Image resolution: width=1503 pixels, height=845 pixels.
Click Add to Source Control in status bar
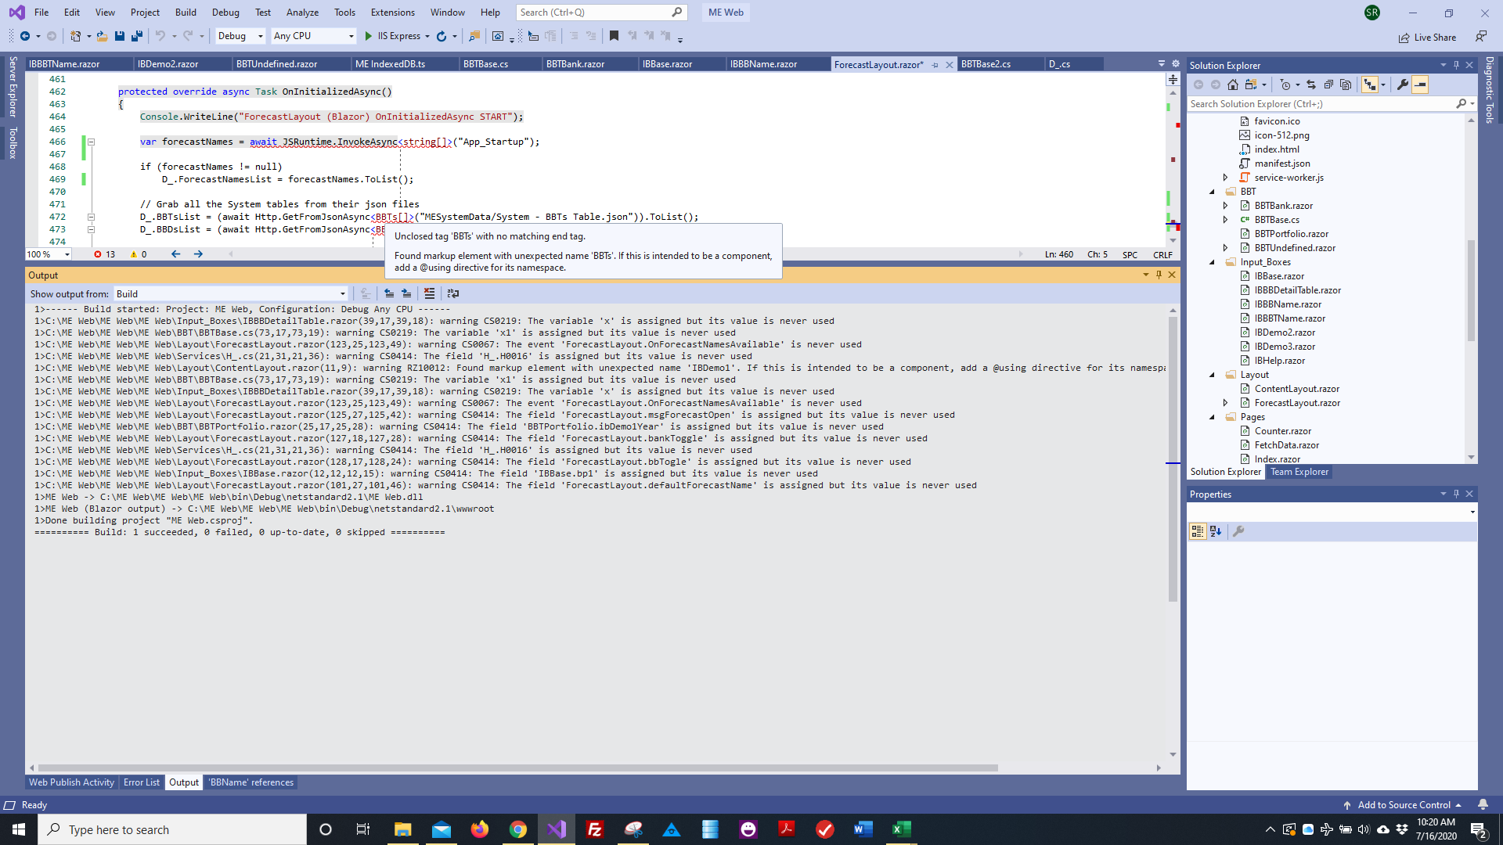pos(1404,804)
